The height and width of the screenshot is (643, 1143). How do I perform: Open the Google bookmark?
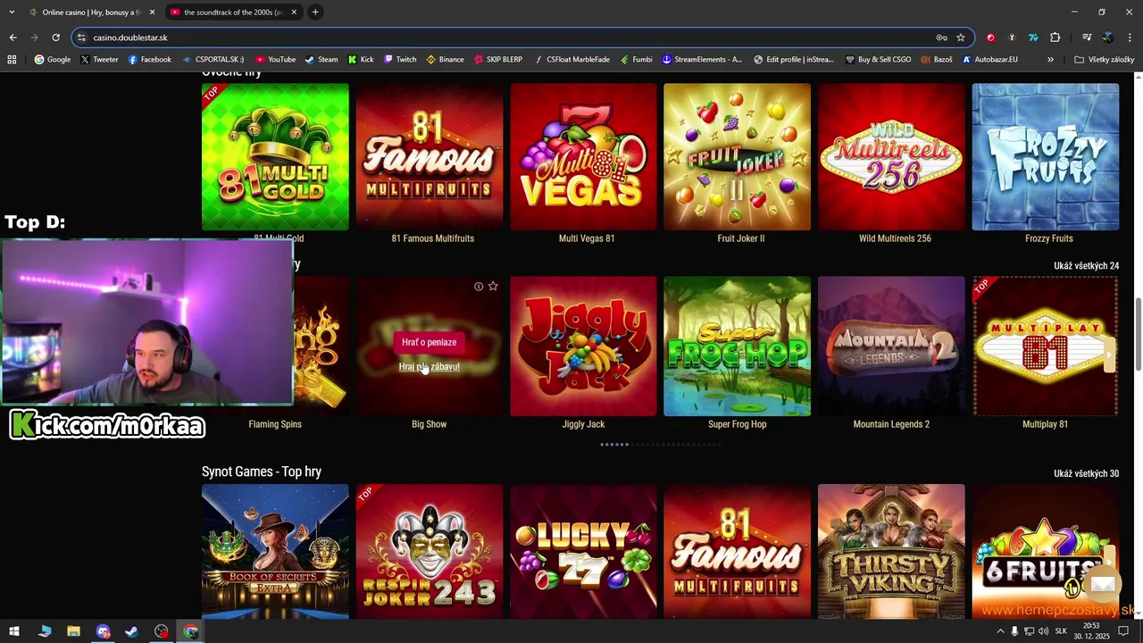53,60
